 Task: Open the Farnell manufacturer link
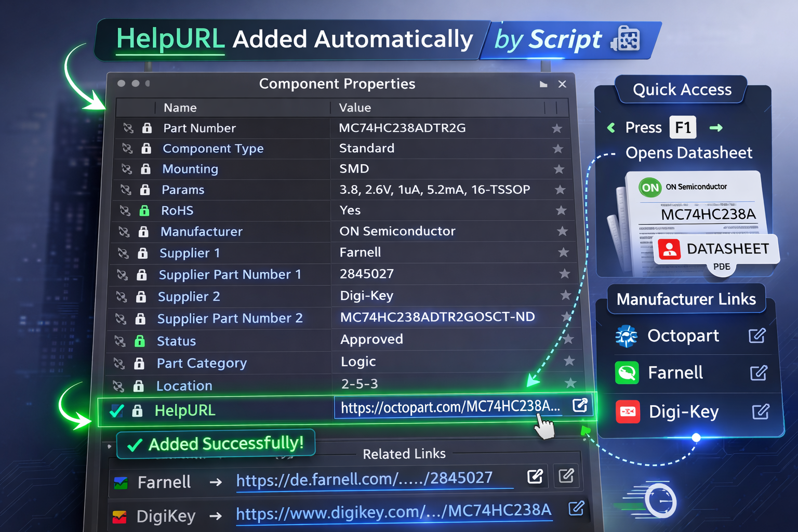point(675,373)
